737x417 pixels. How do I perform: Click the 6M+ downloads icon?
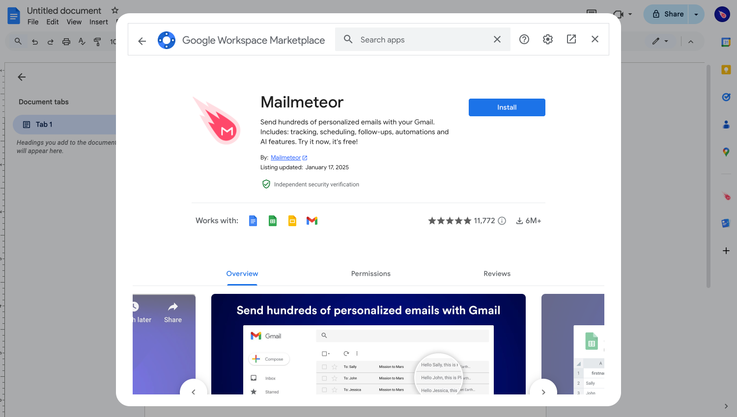pyautogui.click(x=519, y=221)
